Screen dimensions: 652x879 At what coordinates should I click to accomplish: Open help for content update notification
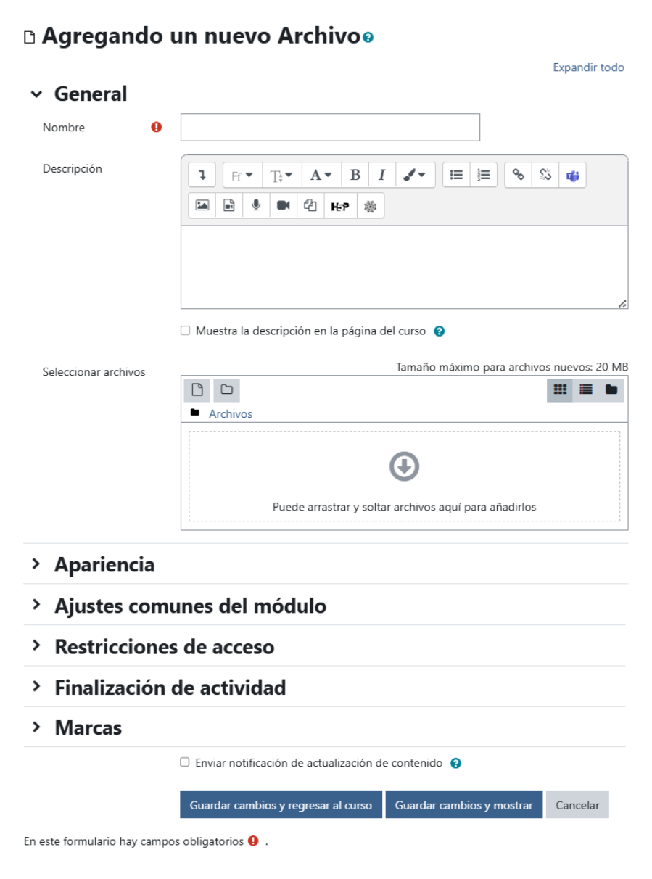click(455, 763)
